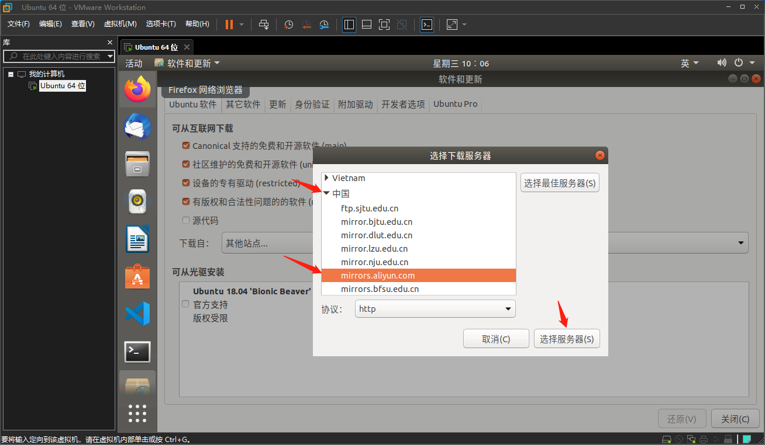The height and width of the screenshot is (445, 765).
Task: Open Thunderbird mail from the dock
Action: (137, 127)
